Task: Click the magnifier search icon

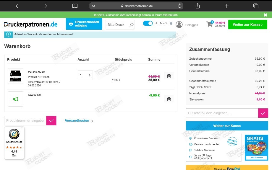Action: click(132, 25)
